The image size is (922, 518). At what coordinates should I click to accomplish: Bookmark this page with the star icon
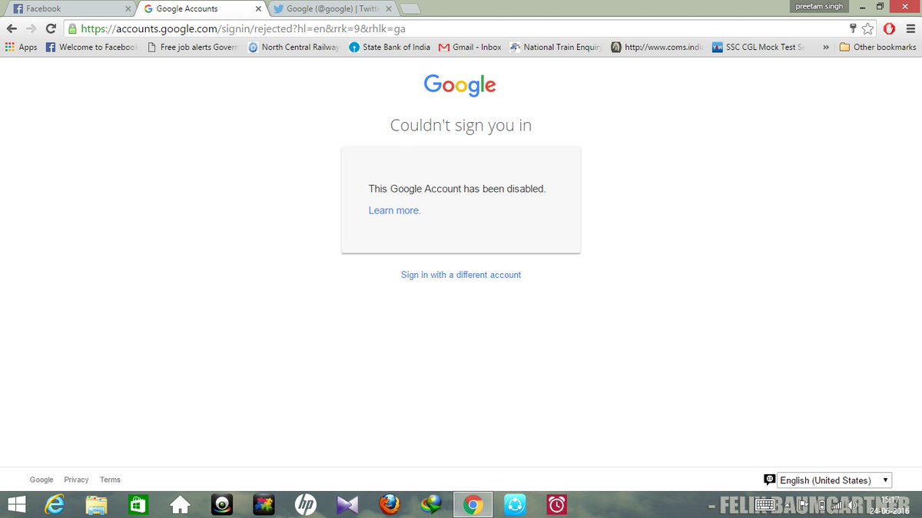[867, 28]
